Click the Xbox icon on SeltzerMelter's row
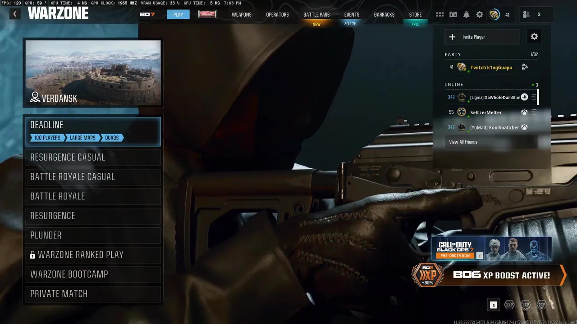 point(524,112)
